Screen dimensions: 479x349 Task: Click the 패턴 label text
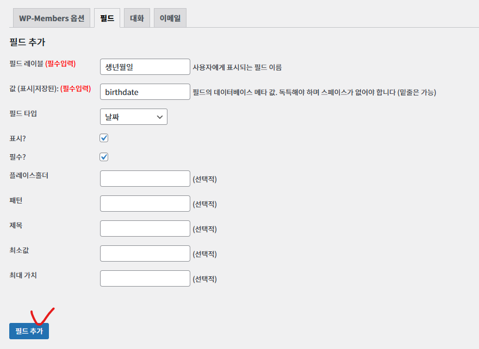[x=16, y=200]
